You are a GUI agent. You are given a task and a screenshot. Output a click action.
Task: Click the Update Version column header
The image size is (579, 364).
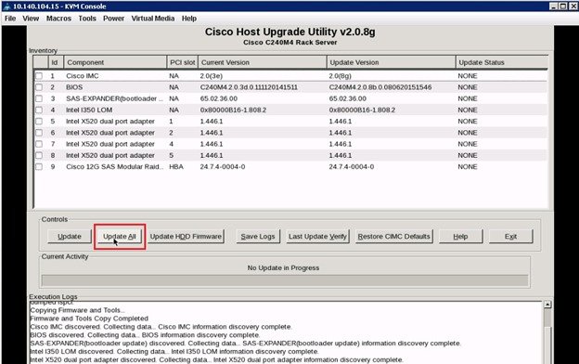click(391, 62)
